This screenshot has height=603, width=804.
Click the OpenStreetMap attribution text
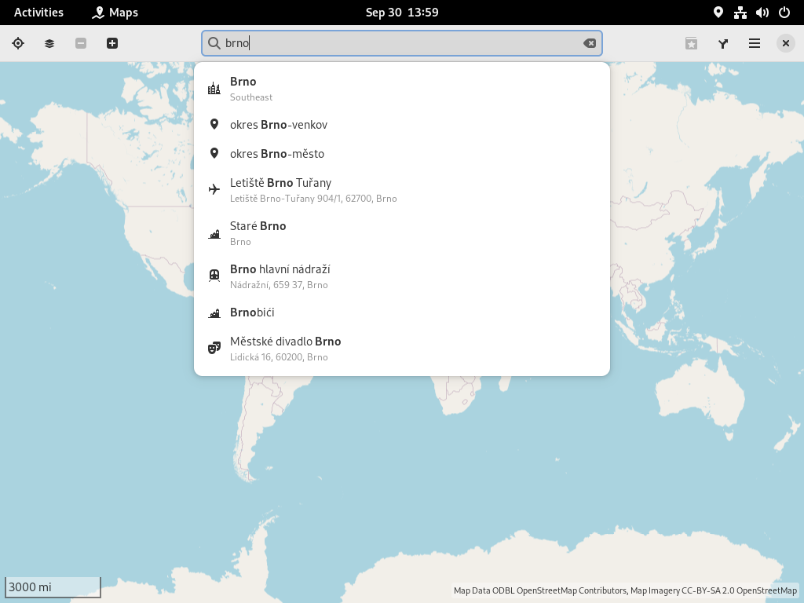click(x=625, y=590)
